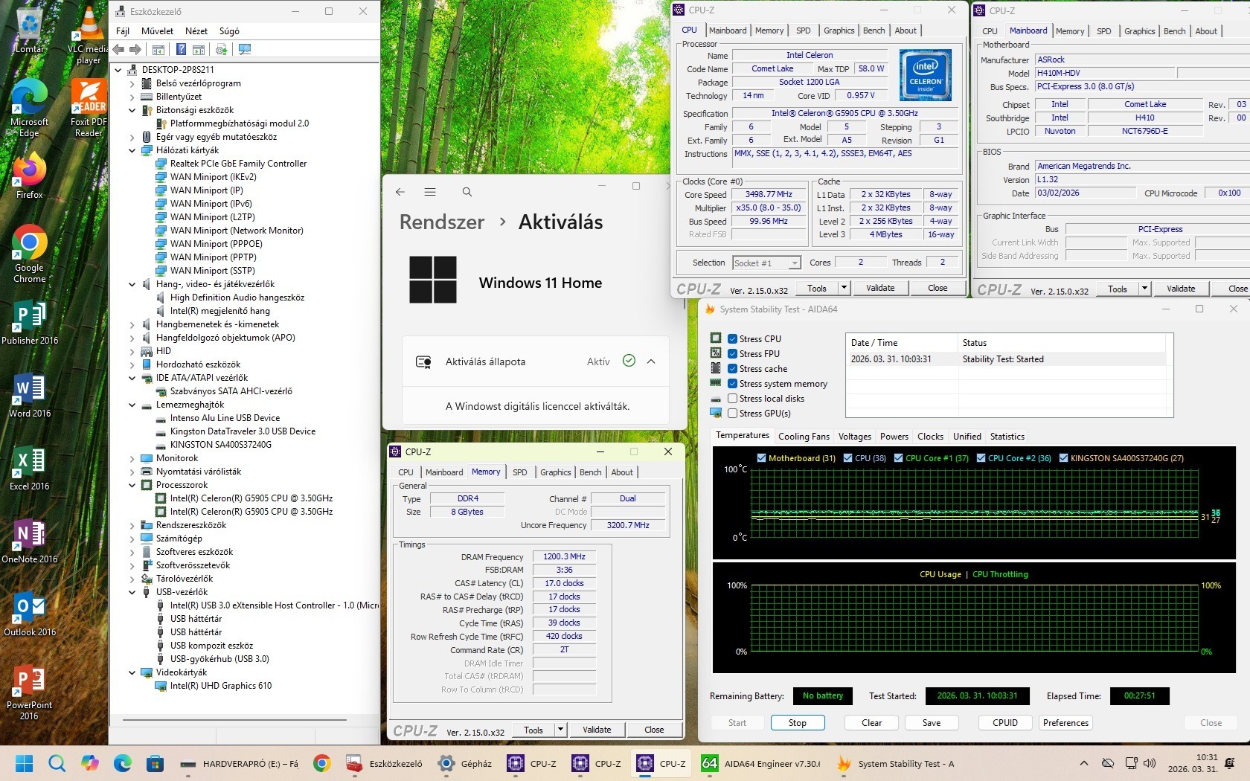Toggle the Stress GPU(s) checkbox
This screenshot has height=781, width=1250.
pyautogui.click(x=733, y=414)
